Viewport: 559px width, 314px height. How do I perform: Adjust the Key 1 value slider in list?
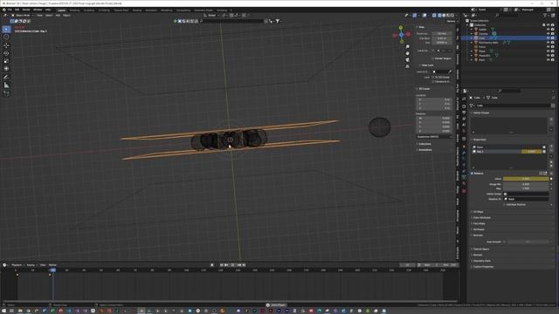(531, 152)
